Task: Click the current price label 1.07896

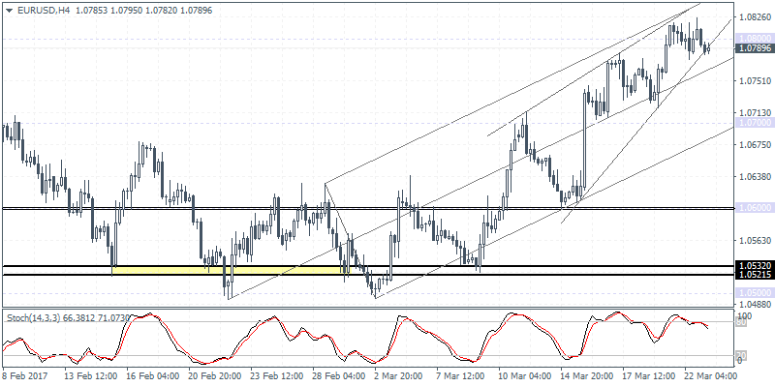Action: coord(753,48)
